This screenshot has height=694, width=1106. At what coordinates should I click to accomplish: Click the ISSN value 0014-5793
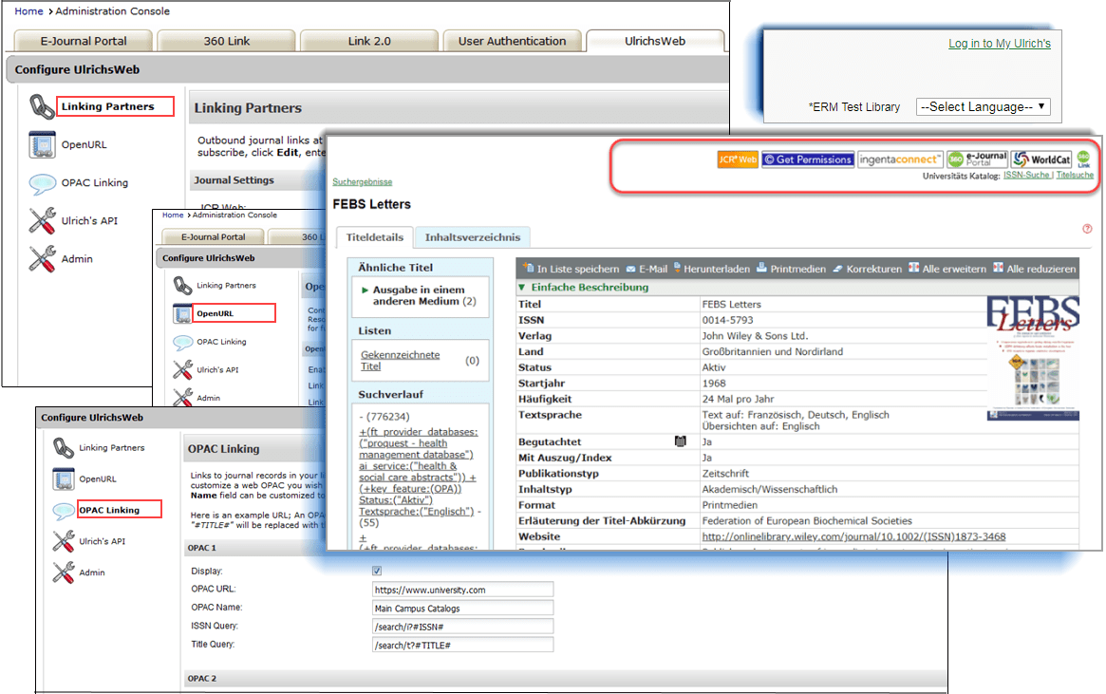[727, 320]
